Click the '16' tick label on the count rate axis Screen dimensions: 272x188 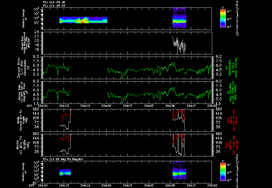point(37,50)
